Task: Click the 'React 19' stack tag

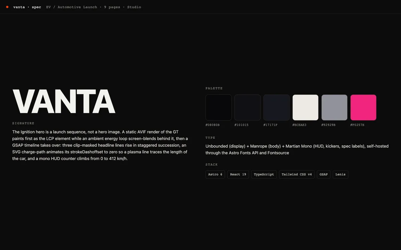Action: point(238,174)
